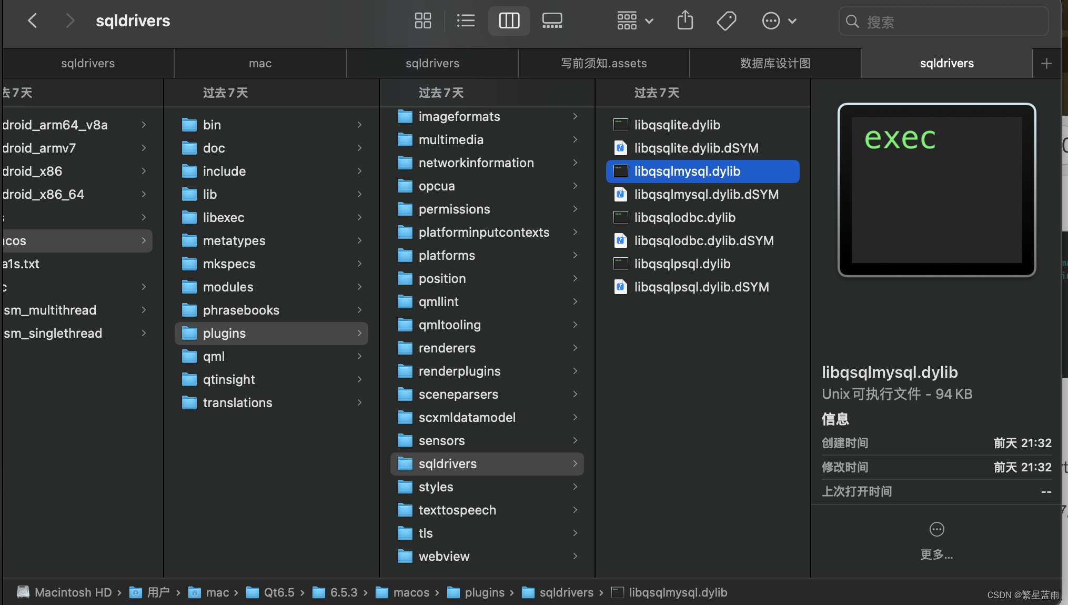Click the 更多... link in preview pane

tap(936, 554)
